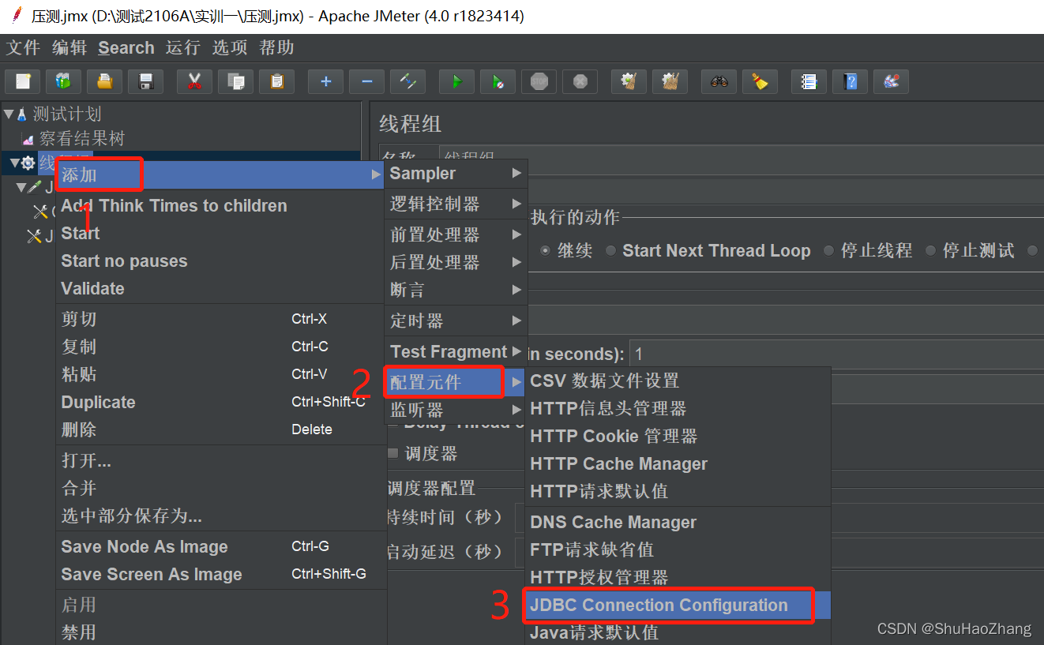Toggle the 调度器 checkbox
The width and height of the screenshot is (1044, 645).
(393, 454)
